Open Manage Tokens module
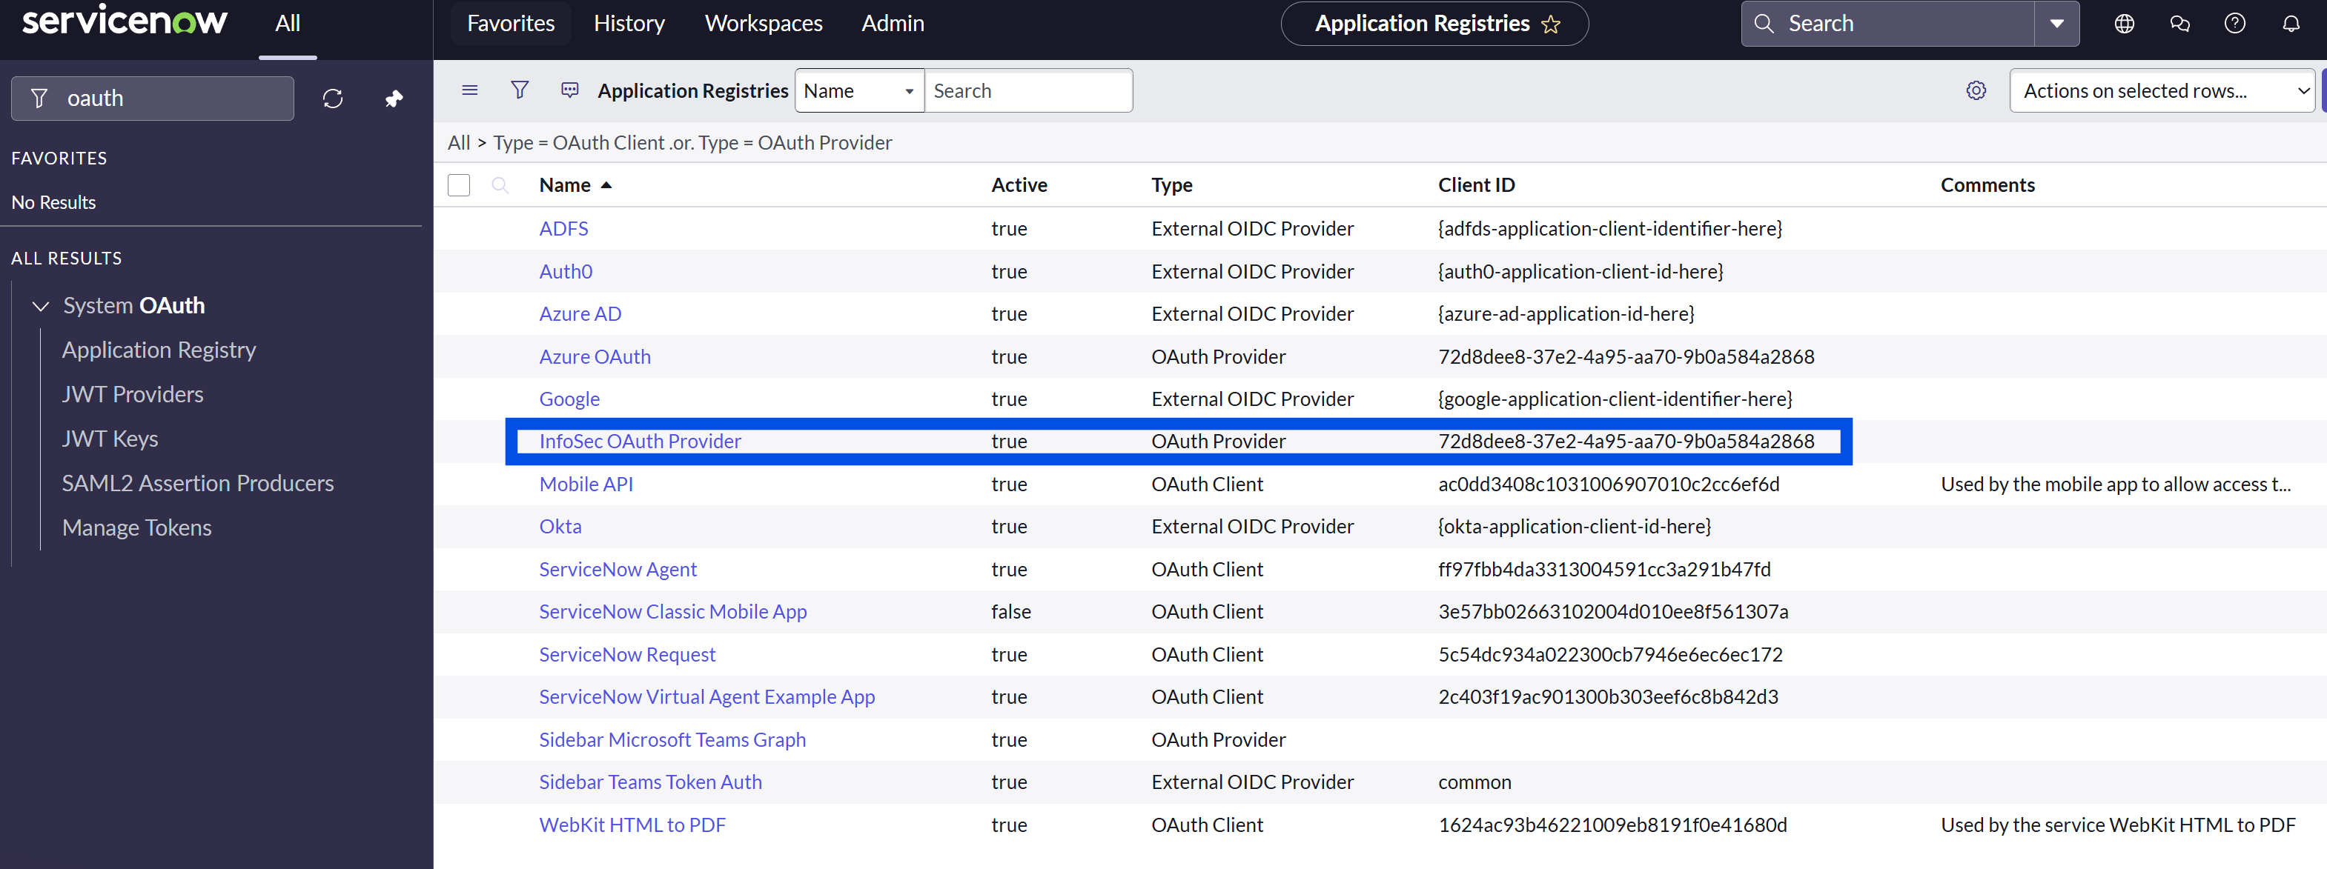 coord(136,528)
